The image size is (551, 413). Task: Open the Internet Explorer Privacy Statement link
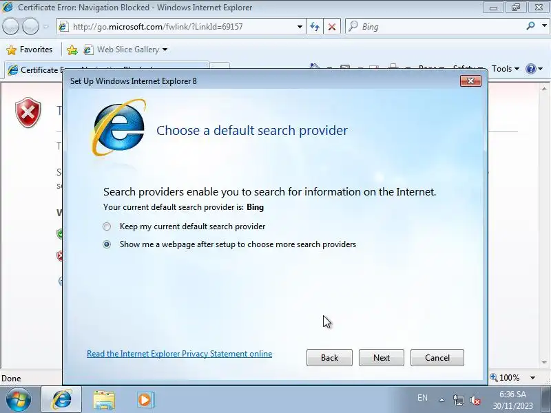tap(179, 354)
